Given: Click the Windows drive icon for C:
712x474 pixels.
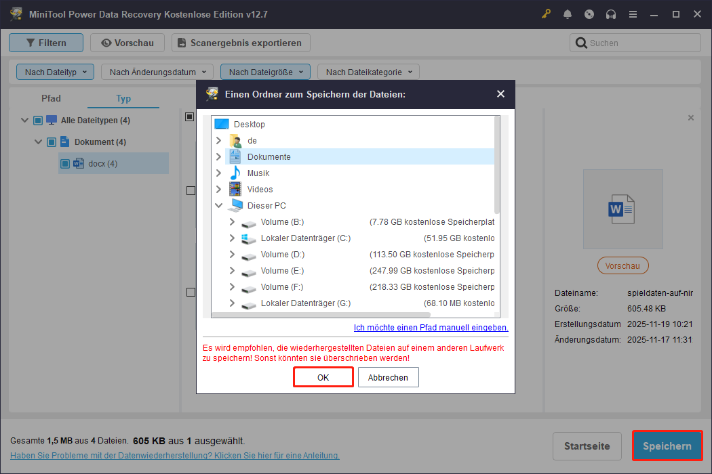Looking at the screenshot, I should tap(248, 238).
